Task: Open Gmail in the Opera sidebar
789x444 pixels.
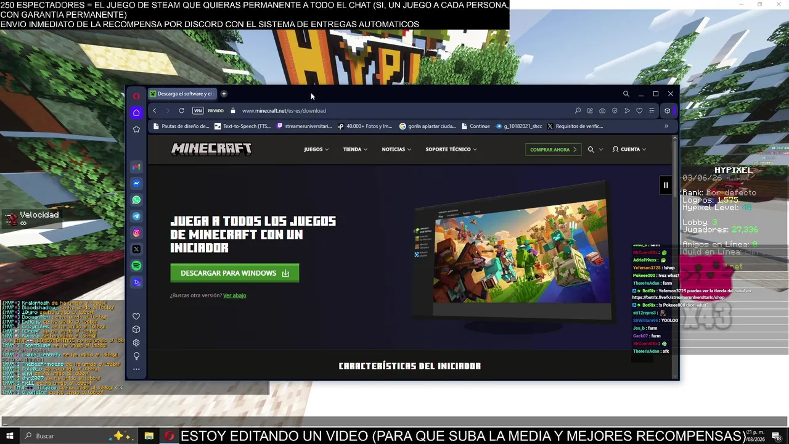Action: coord(136,166)
